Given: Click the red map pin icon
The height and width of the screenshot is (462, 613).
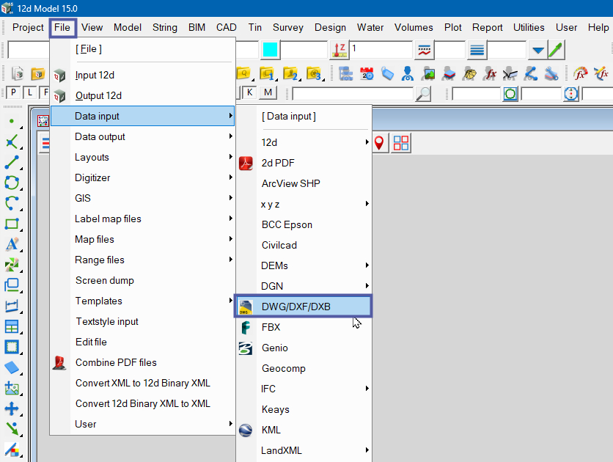Looking at the screenshot, I should point(379,142).
